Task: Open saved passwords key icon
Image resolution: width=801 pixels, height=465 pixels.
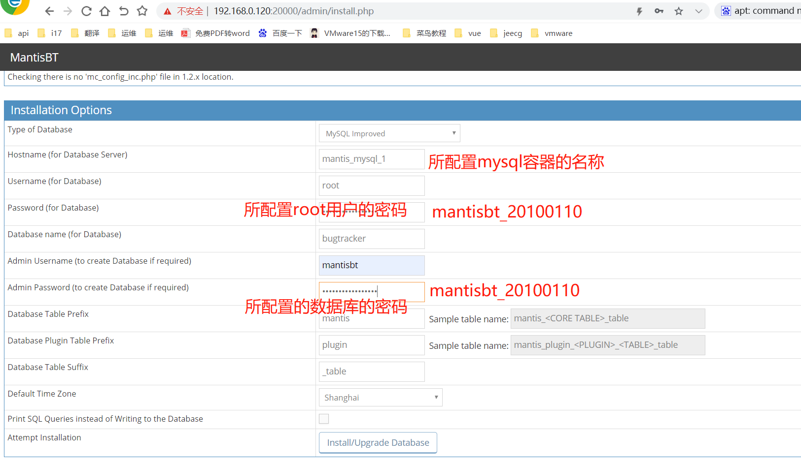Action: (659, 11)
